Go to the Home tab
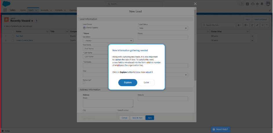273x133 pixels. point(23,10)
